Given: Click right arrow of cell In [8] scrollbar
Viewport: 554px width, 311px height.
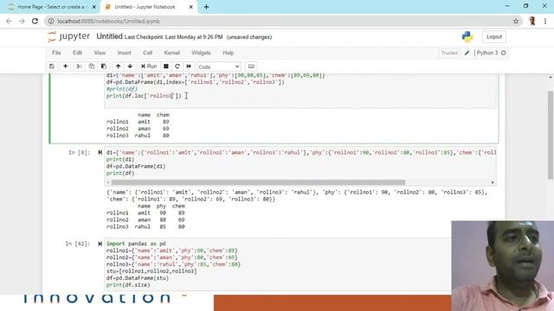Looking at the screenshot, I should tap(493, 182).
